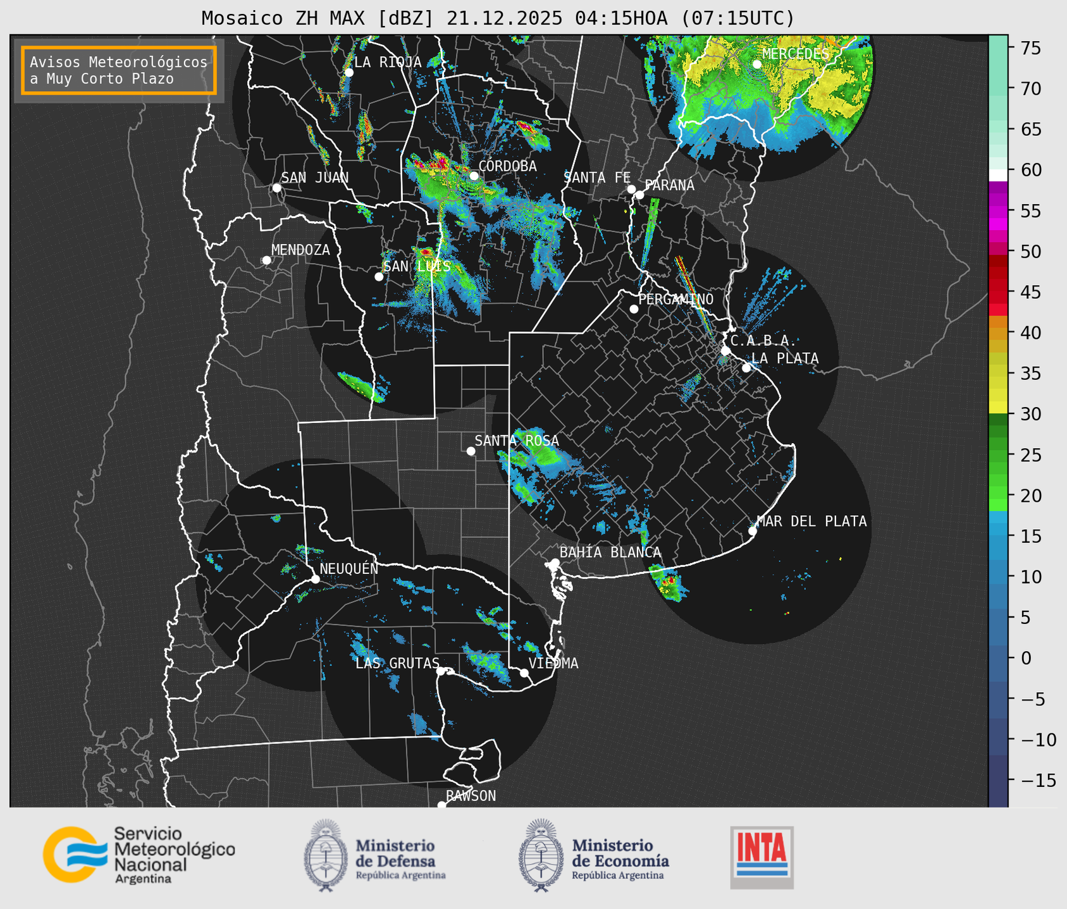Click the Avisos Meteorológicos a Muy Corto Plazo box

point(119,70)
